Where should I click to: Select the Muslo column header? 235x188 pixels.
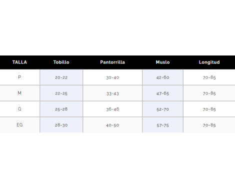click(x=162, y=62)
